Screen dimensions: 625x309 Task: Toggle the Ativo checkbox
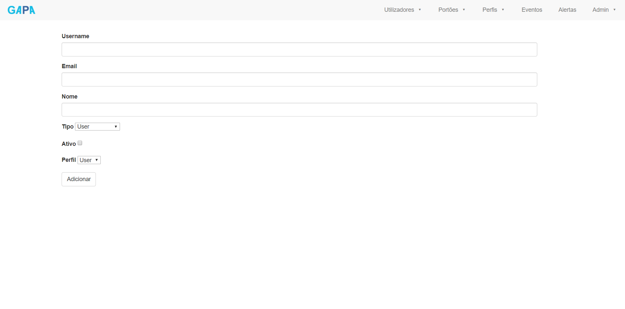(80, 143)
